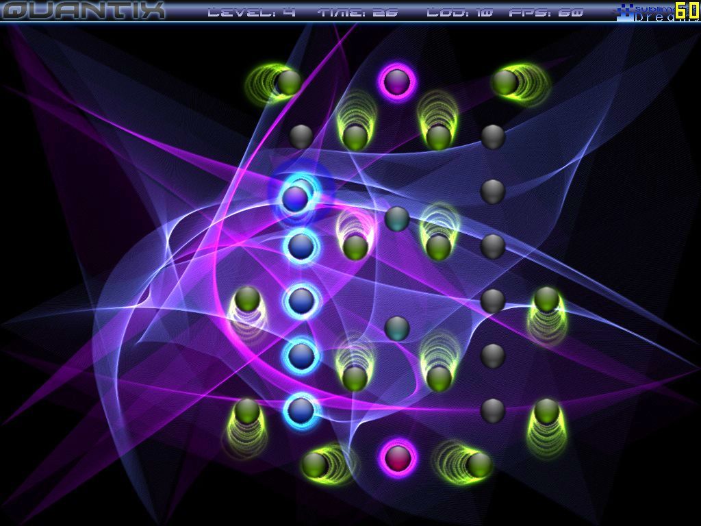This screenshot has width=701, height=526.
Task: Select the green orb in the top-left corner
Action: 289,82
